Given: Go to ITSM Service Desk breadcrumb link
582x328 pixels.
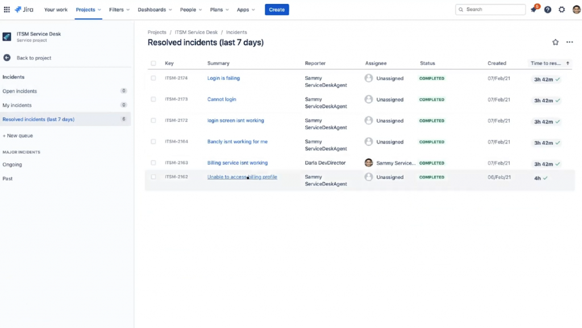Looking at the screenshot, I should click(196, 32).
